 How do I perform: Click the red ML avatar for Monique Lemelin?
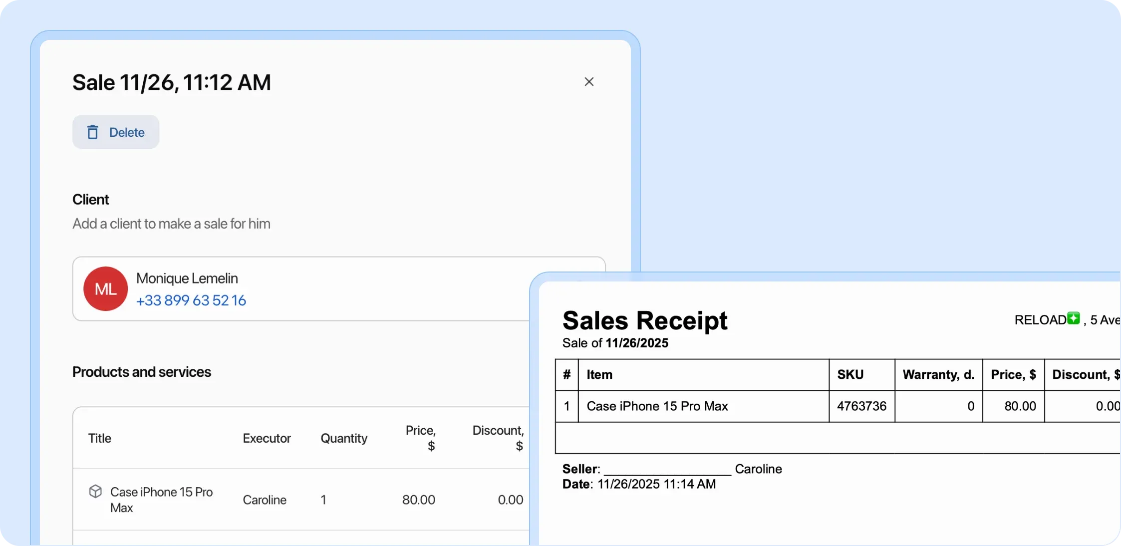[105, 288]
